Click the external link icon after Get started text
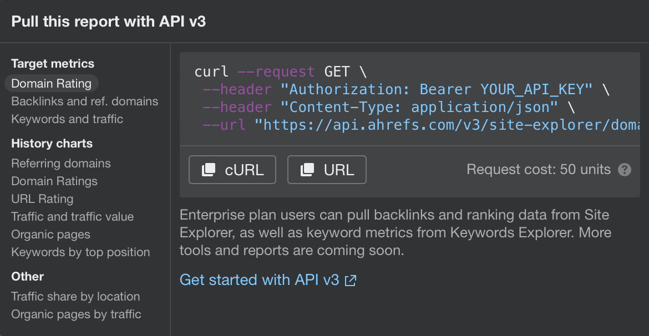This screenshot has width=649, height=336. [x=350, y=281]
